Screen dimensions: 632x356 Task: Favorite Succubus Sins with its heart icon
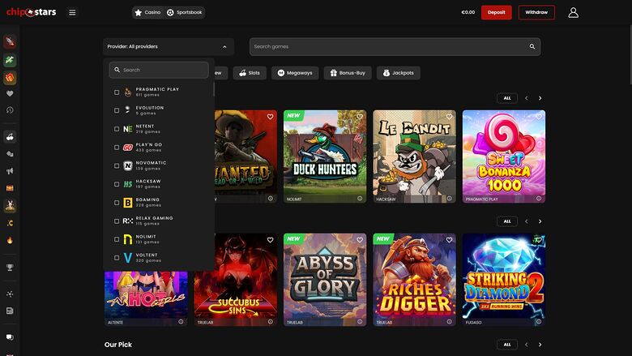point(270,240)
